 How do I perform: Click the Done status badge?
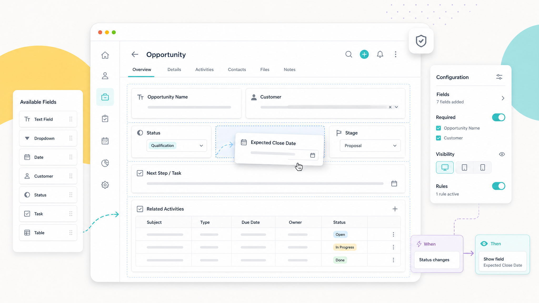tap(340, 260)
